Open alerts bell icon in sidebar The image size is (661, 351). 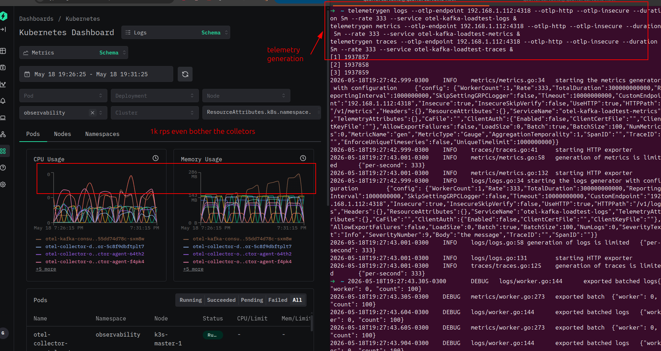3,101
